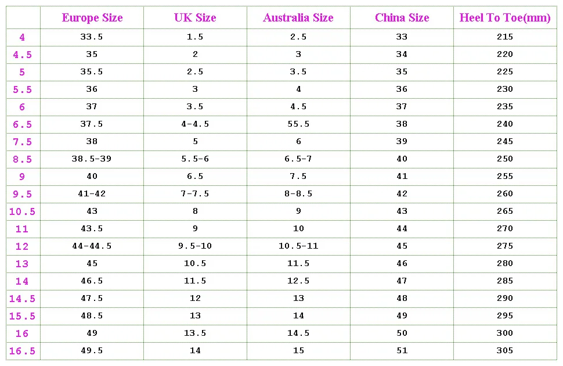Select row label 4.5
This screenshot has width=563, height=366.
tap(22, 55)
